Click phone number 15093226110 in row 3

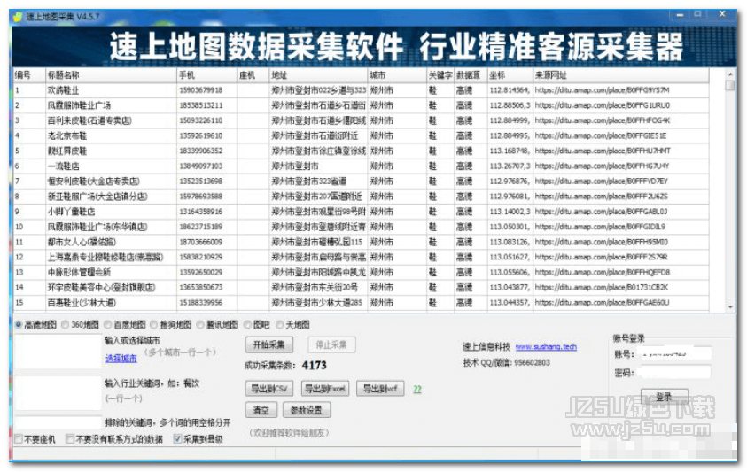tap(200, 120)
